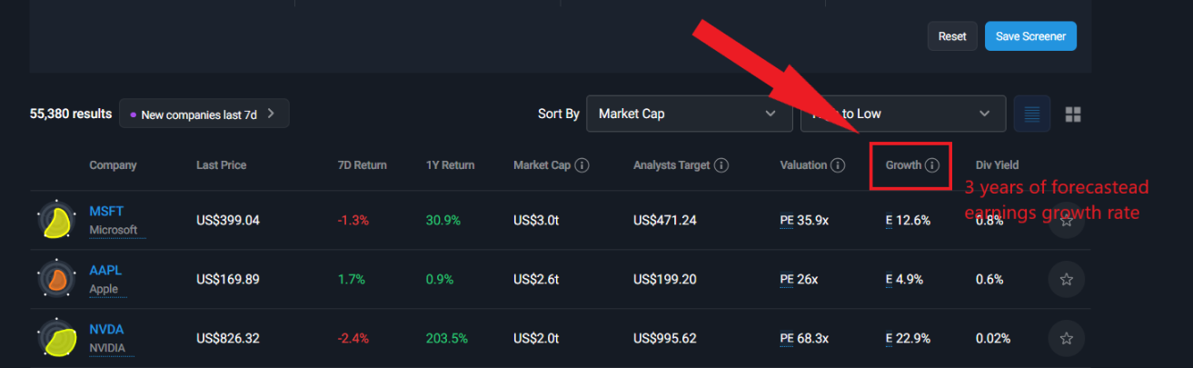Click market cap US$2.6t
The image size is (1193, 368).
[536, 279]
